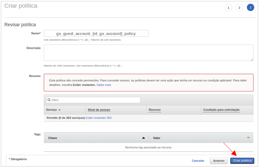Click the Recurso column header
The image size is (259, 167).
coord(154,110)
